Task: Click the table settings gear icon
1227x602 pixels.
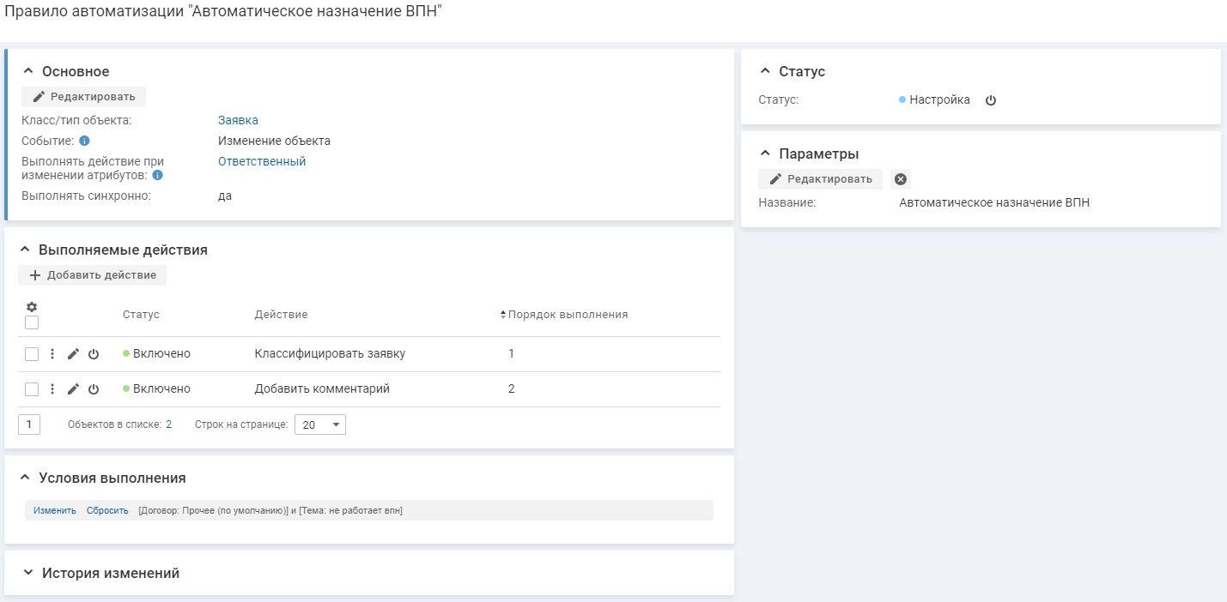Action: 32,307
